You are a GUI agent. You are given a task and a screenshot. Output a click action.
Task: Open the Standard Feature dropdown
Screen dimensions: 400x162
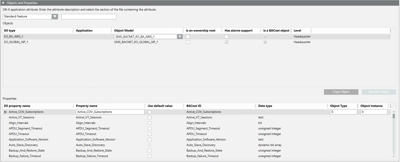click(55, 16)
